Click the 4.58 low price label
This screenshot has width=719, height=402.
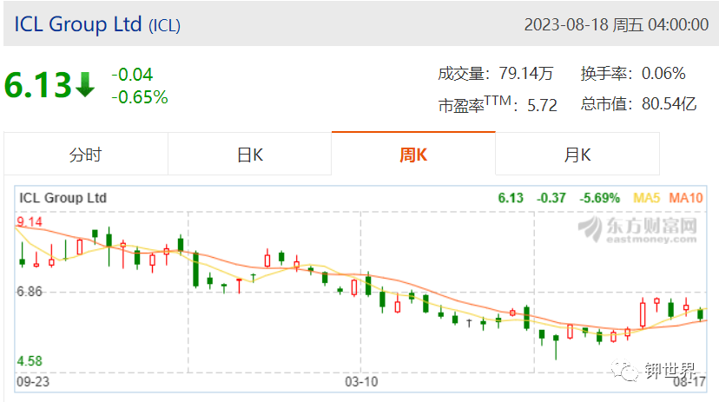[x=30, y=360]
